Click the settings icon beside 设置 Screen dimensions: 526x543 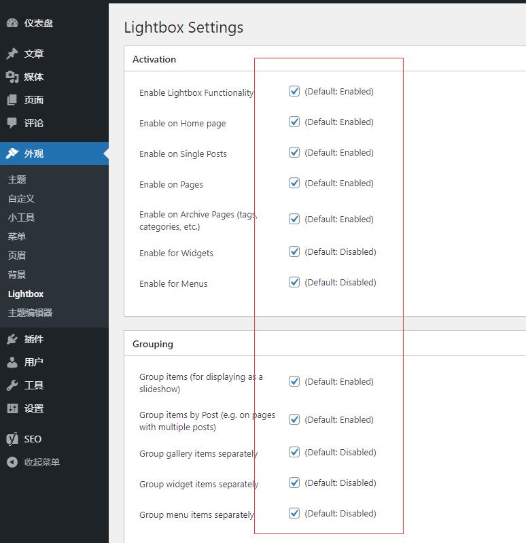[x=12, y=408]
